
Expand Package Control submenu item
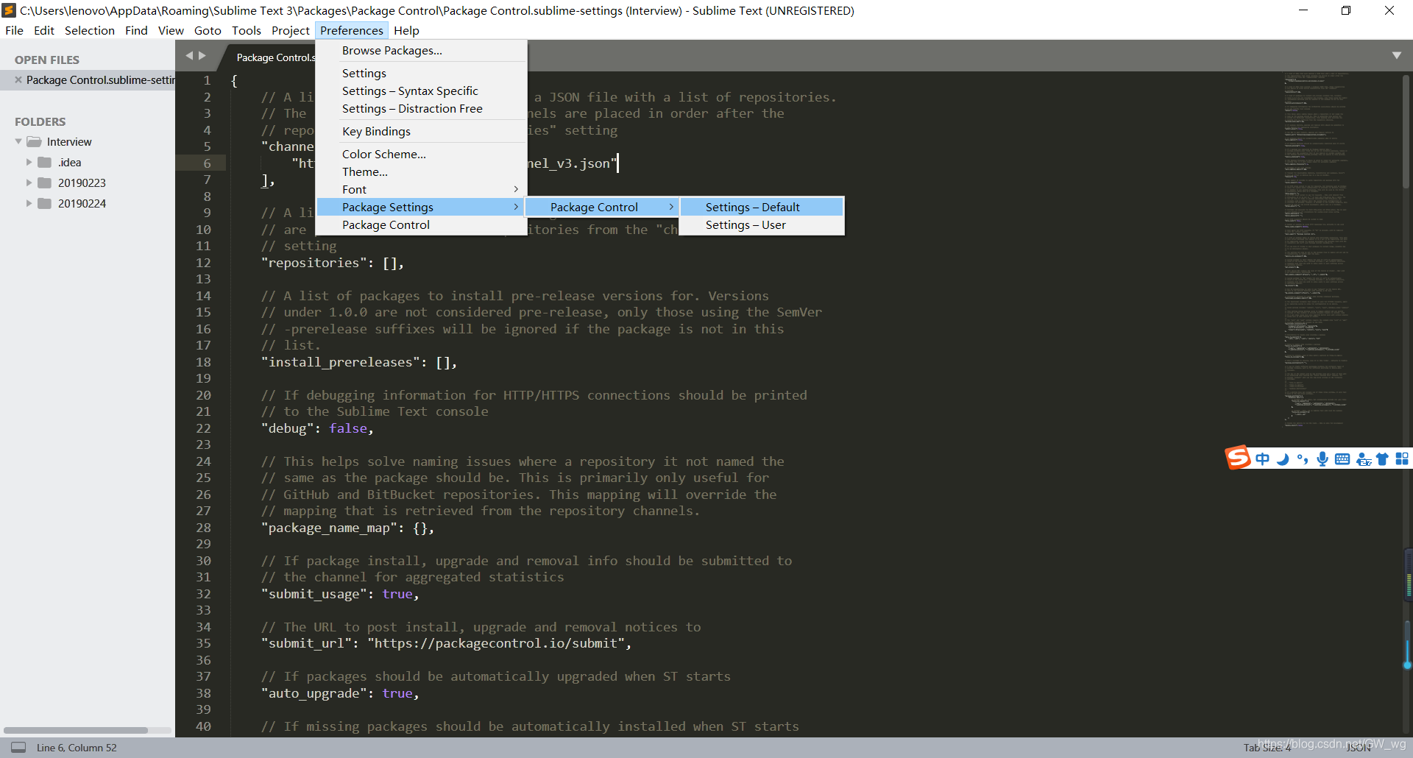point(602,207)
